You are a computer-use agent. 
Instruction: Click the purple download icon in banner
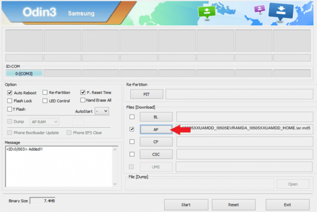coord(260,9)
